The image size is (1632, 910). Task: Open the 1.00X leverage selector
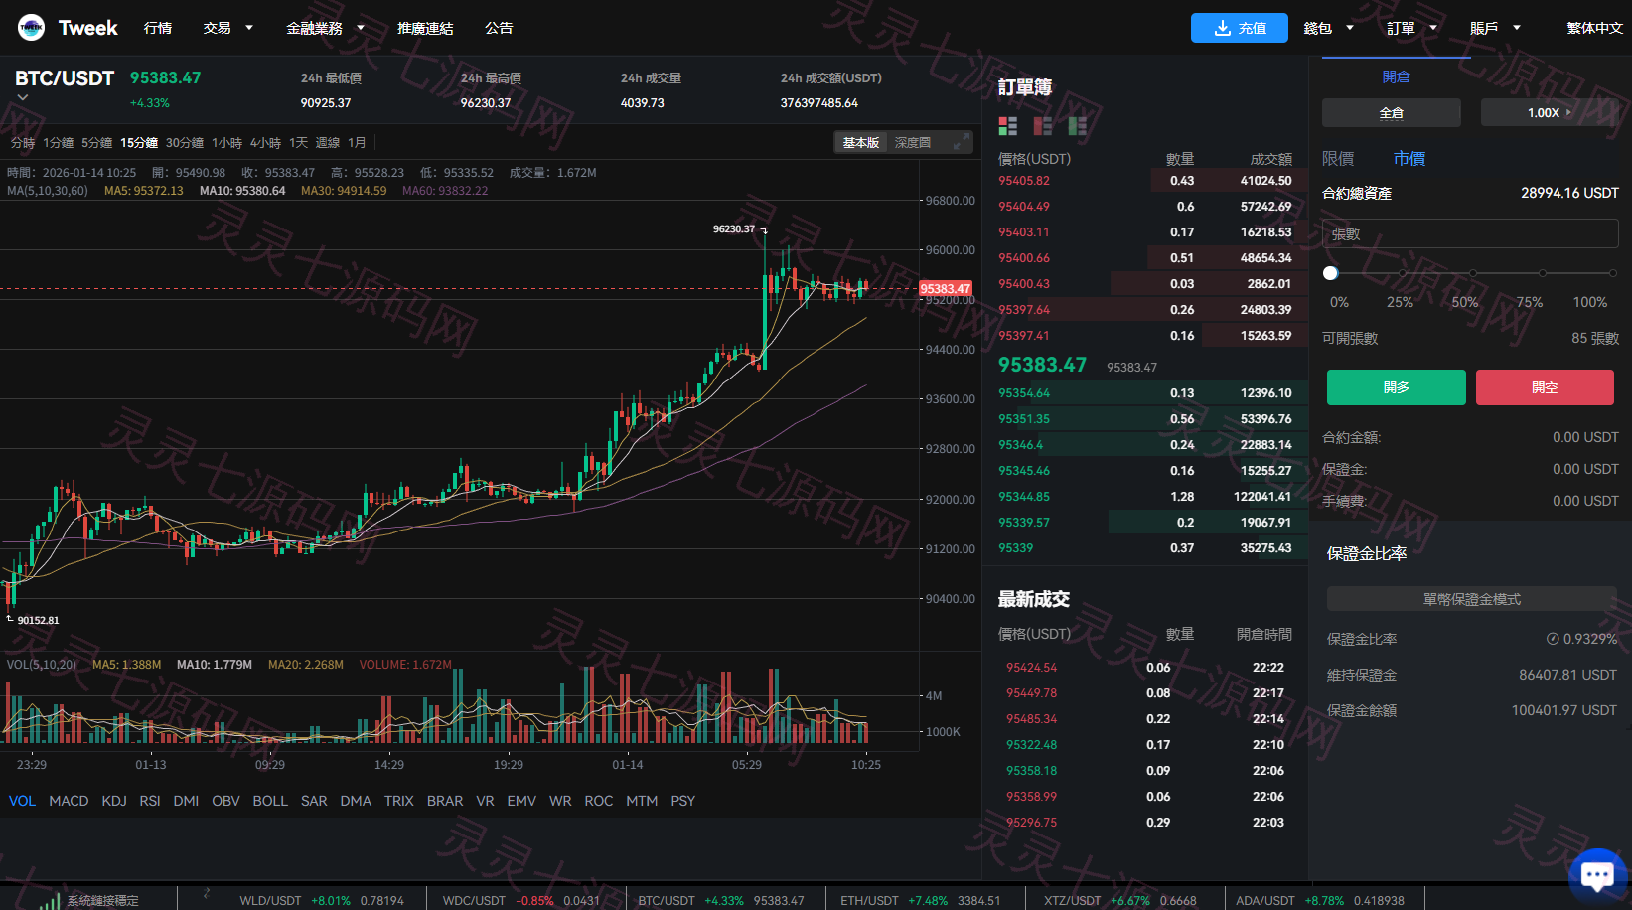(x=1550, y=113)
